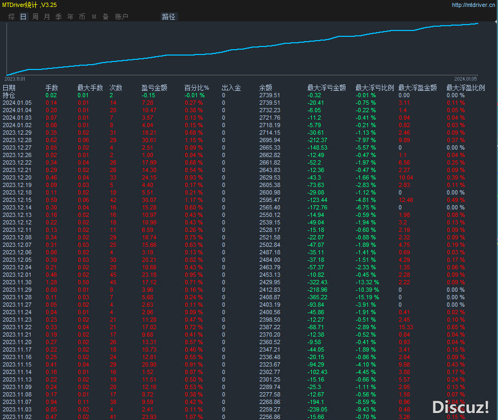The height and width of the screenshot is (420, 498).
Task: Click the 日期 date column header
Action: tap(9, 88)
